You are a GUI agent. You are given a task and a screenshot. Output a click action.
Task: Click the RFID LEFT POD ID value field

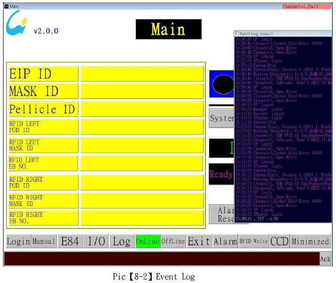(x=142, y=127)
